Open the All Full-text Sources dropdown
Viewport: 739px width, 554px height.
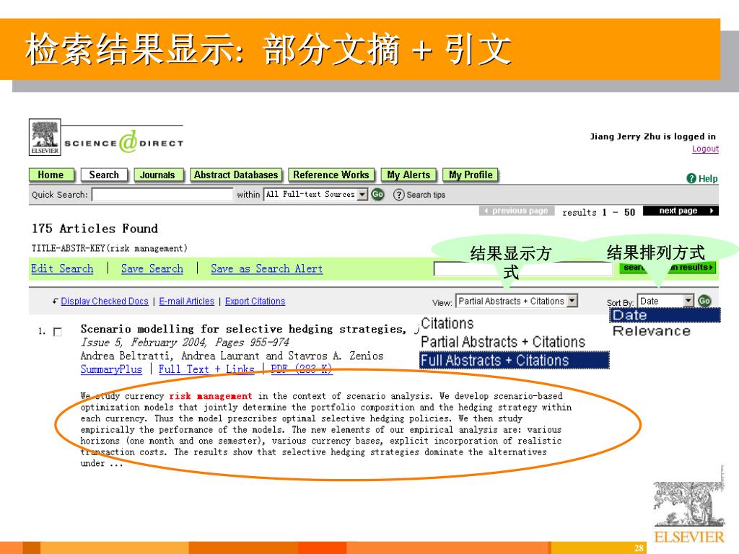[x=316, y=194]
